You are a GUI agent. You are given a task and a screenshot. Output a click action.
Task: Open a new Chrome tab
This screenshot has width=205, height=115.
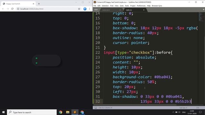point(39,4)
